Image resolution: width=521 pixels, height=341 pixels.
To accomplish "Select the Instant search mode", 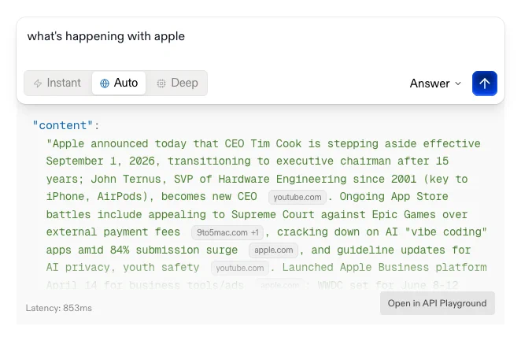I will [57, 83].
